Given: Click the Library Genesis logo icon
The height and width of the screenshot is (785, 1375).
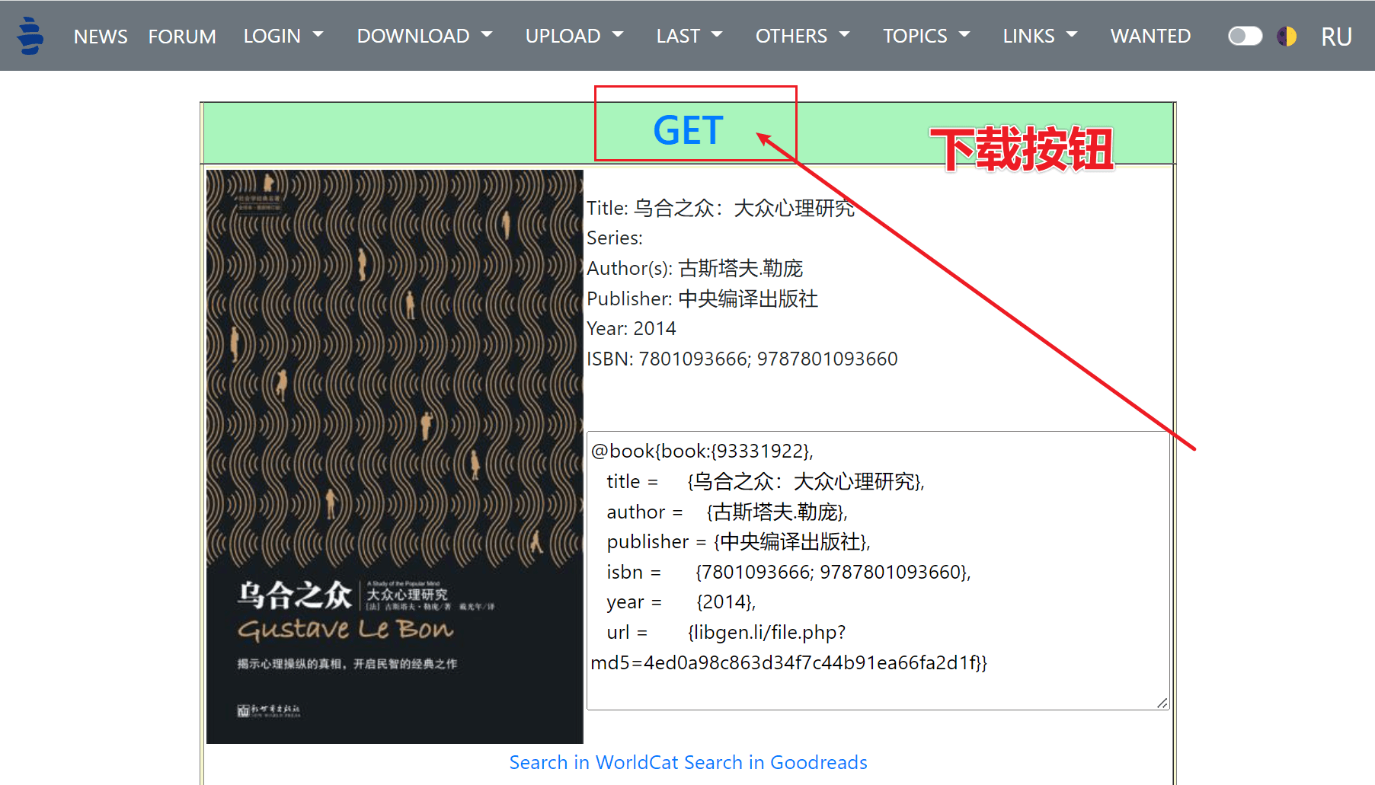Looking at the screenshot, I should click(x=30, y=36).
